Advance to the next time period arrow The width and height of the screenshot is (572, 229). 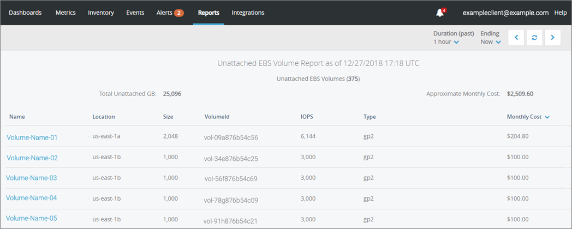point(553,37)
